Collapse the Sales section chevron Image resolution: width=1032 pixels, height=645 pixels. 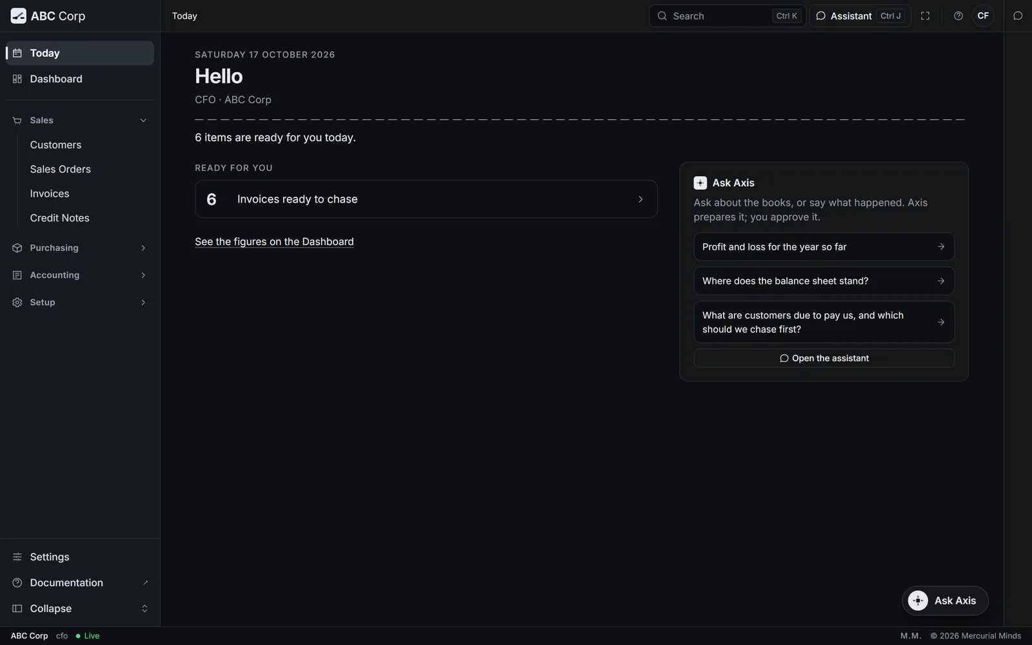pyautogui.click(x=143, y=121)
